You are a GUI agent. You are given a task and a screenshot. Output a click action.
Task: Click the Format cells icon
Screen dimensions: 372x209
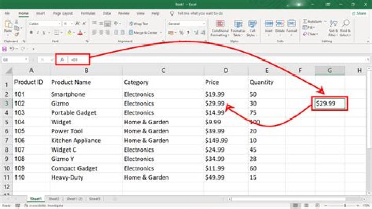[x=291, y=24]
